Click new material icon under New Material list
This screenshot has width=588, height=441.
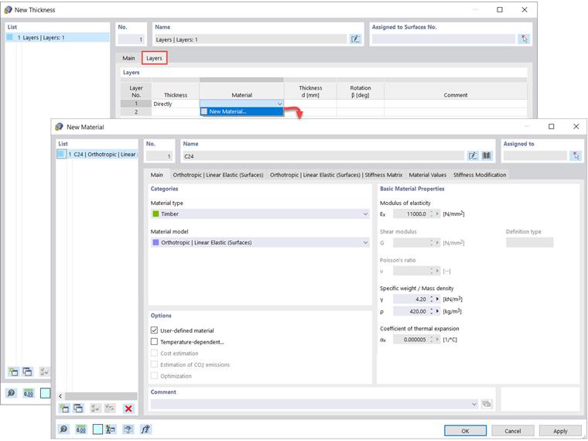[x=64, y=408]
